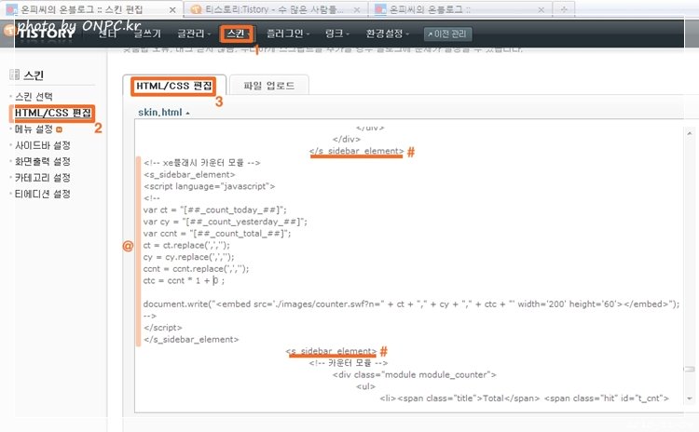Open 스킨 선택 in the sidebar
This screenshot has height=432, width=699.
[34, 97]
